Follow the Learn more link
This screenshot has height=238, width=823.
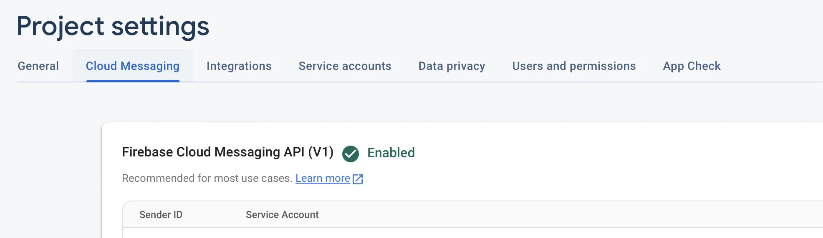[x=323, y=178]
